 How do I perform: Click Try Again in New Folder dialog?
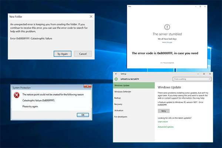coord(63,54)
